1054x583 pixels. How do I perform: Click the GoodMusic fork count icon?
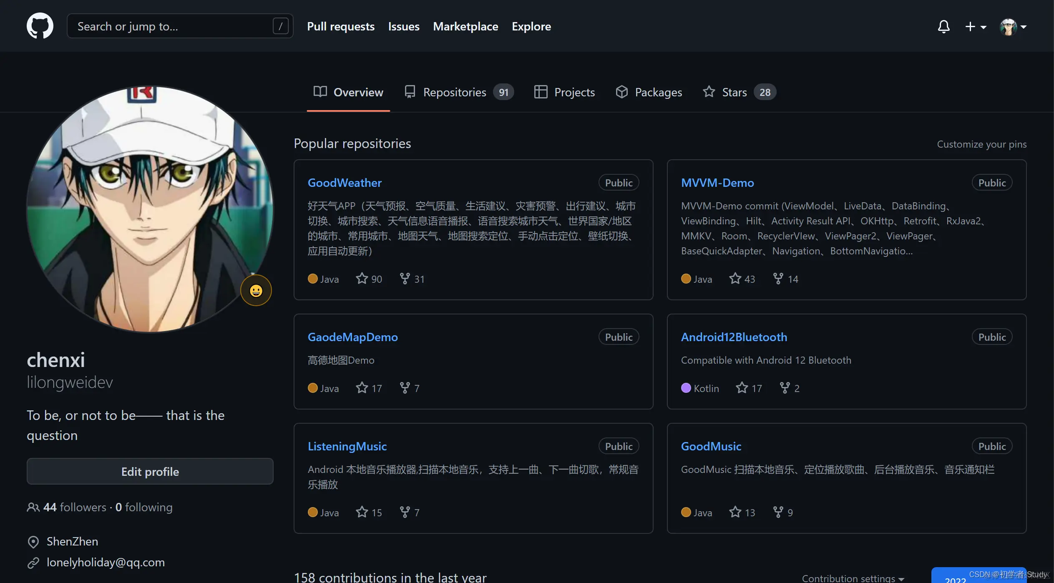point(778,512)
